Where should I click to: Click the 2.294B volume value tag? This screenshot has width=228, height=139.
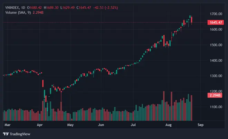215,95
